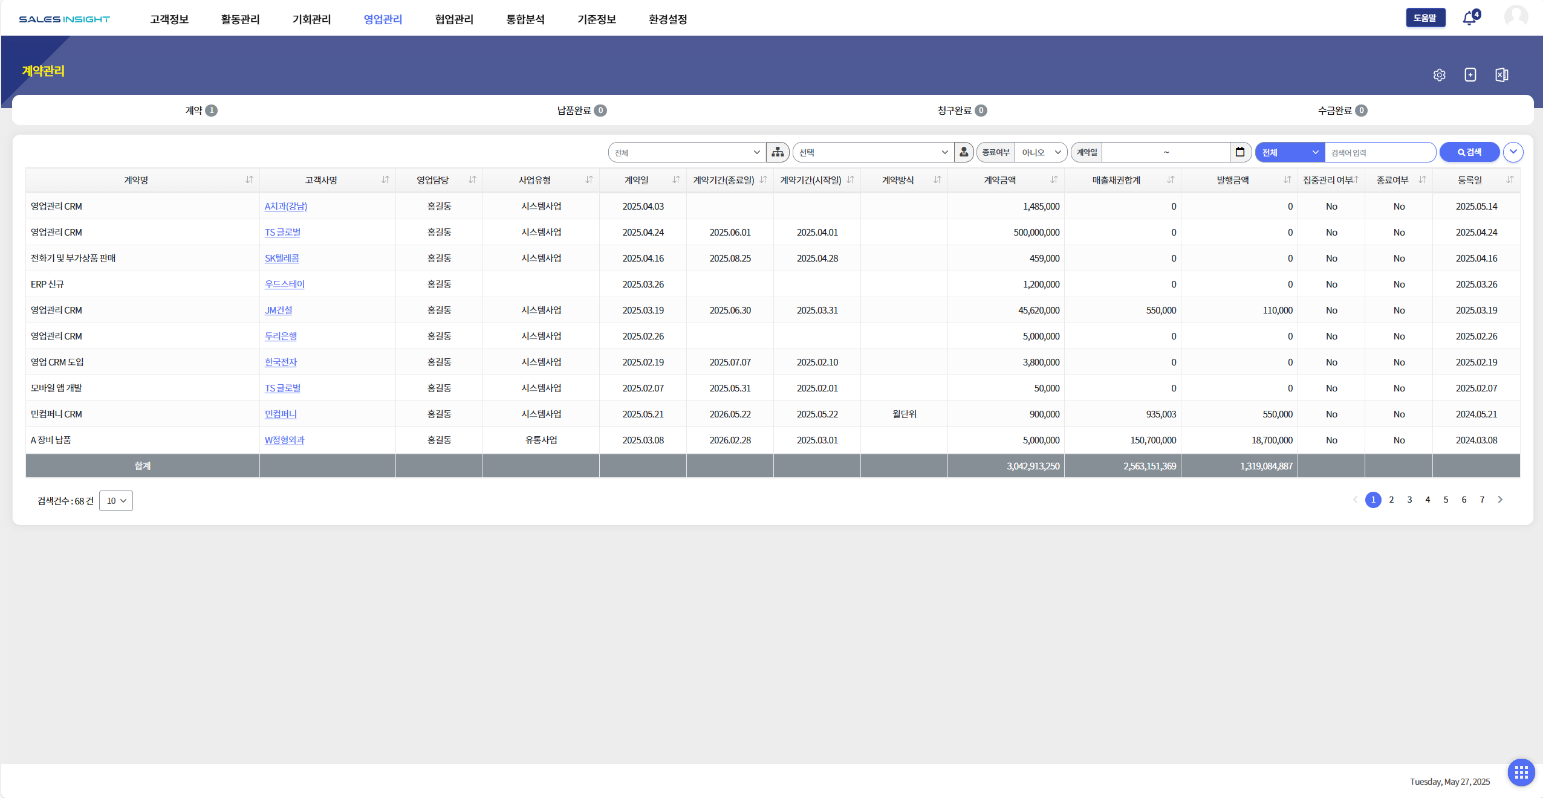1543x798 pixels.
Task: Go to next page arrow
Action: pyautogui.click(x=1500, y=500)
